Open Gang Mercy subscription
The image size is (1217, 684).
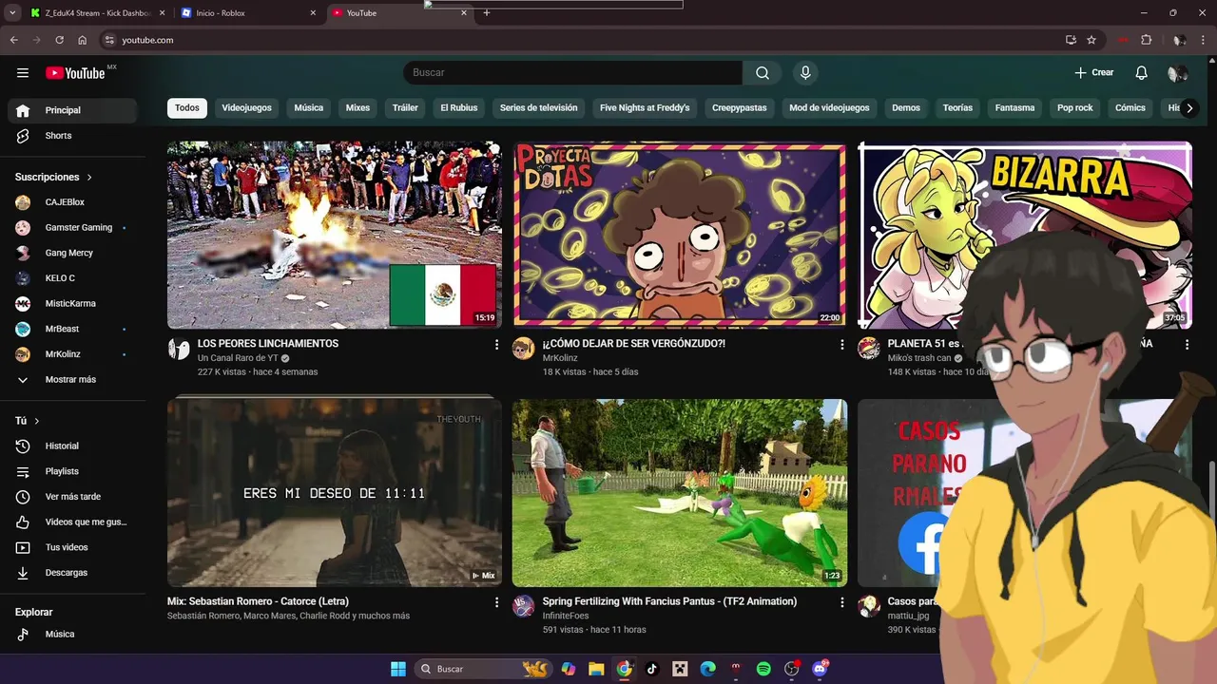point(73,253)
